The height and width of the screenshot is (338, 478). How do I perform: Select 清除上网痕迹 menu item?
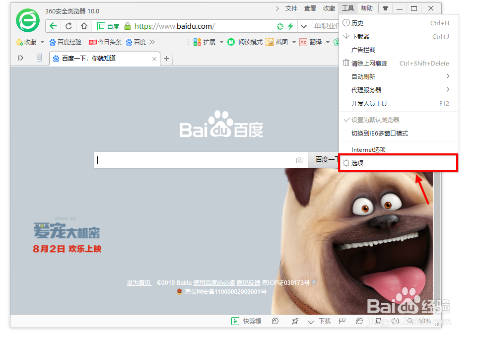[x=399, y=64]
